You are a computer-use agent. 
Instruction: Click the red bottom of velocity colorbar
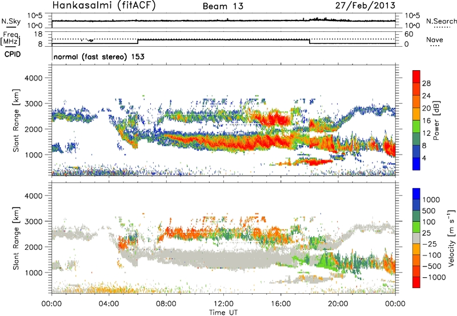[416, 282]
